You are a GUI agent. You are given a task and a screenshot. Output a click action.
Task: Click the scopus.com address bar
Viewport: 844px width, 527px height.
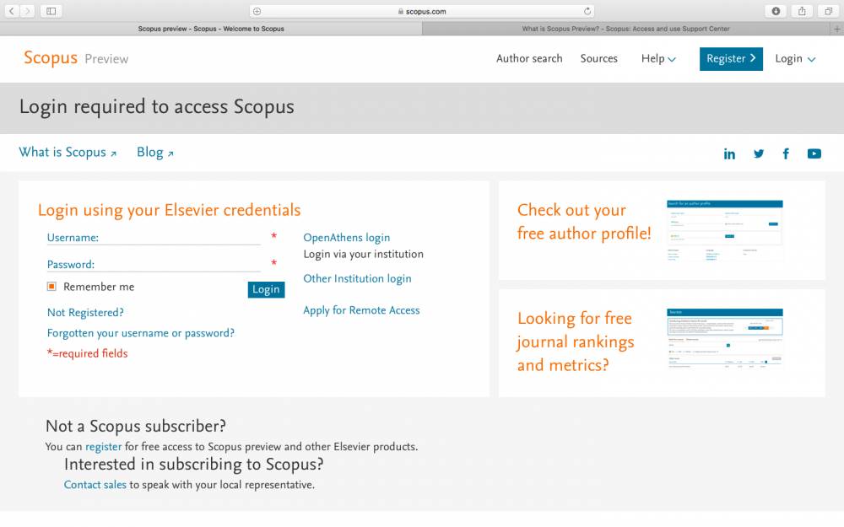(x=422, y=11)
